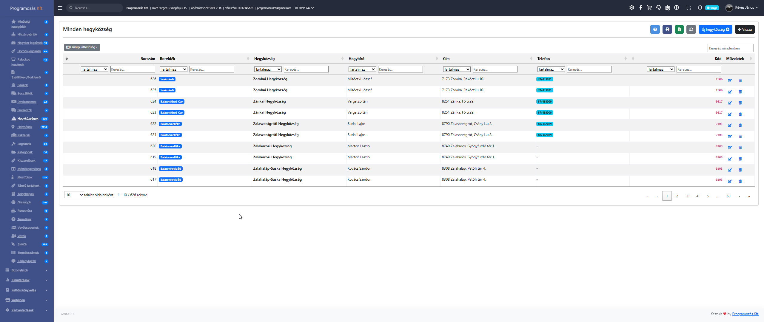Toggle sort order on the Borvidék column

248,59
